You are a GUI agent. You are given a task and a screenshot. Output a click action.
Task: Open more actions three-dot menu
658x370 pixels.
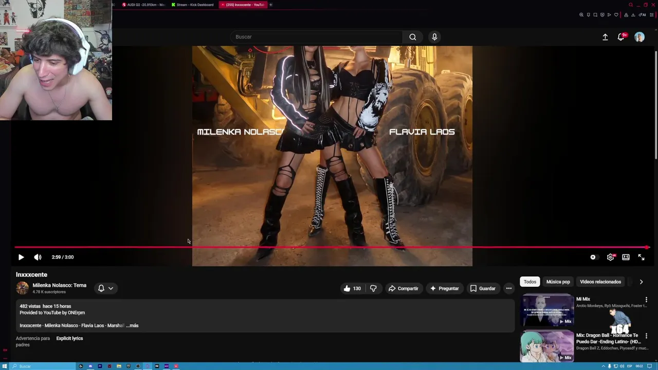(509, 288)
